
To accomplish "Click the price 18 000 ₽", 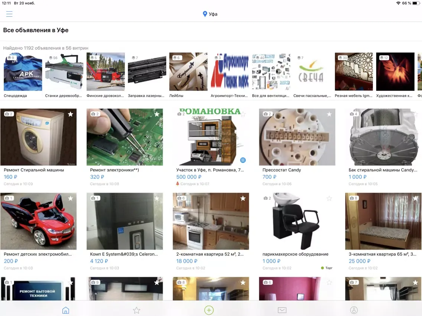I will tap(187, 261).
